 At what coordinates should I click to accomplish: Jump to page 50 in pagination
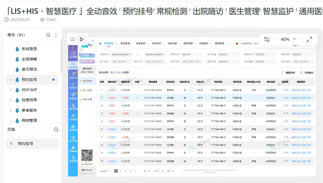coord(145,171)
